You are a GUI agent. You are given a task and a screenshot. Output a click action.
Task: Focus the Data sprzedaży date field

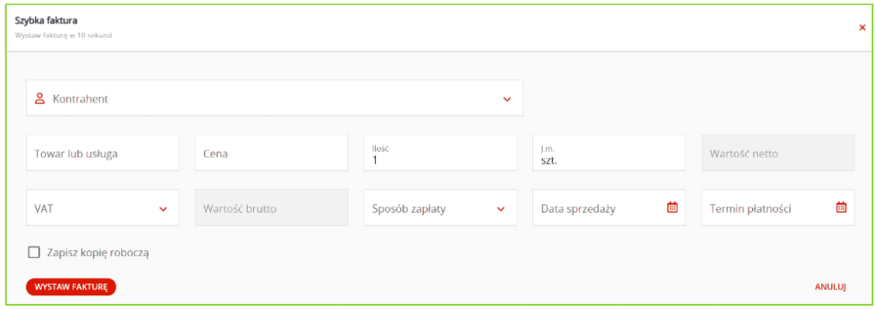609,208
